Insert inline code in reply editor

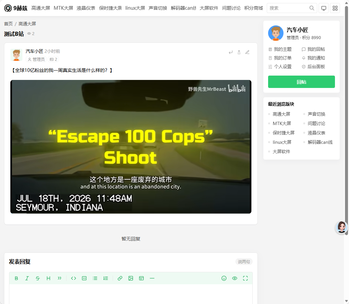(x=74, y=278)
